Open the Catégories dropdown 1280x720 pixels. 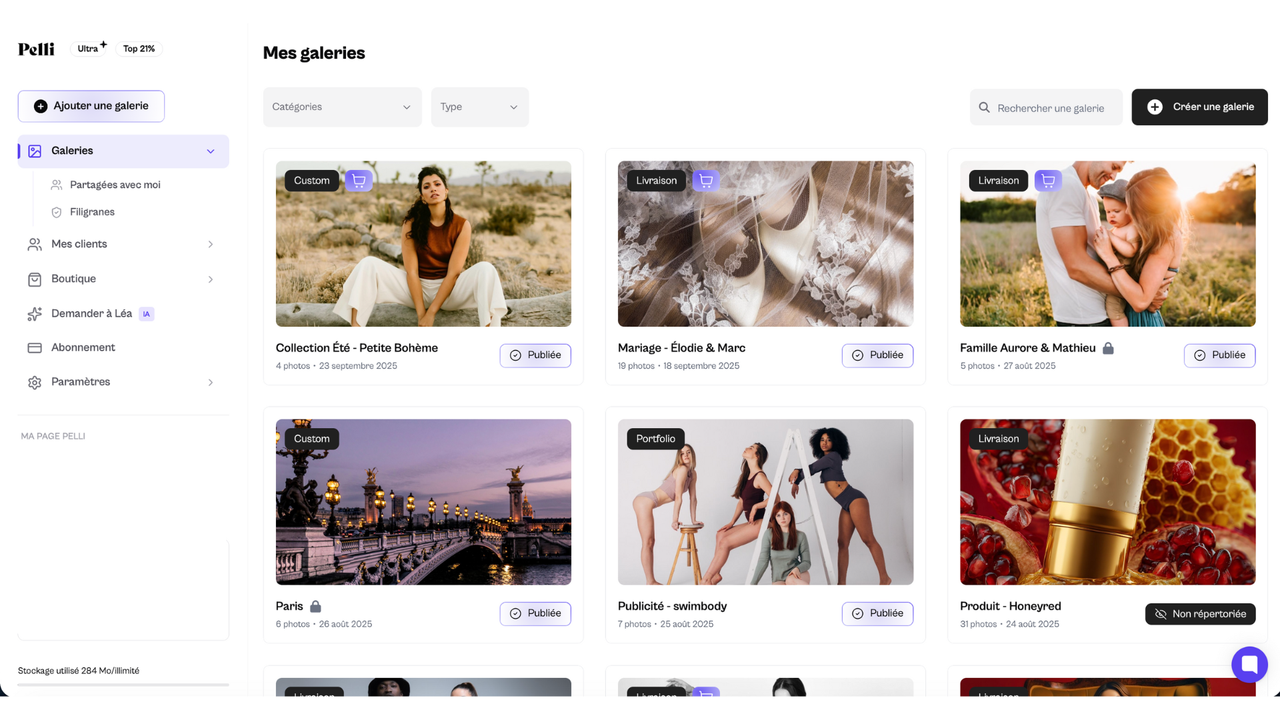(x=342, y=107)
